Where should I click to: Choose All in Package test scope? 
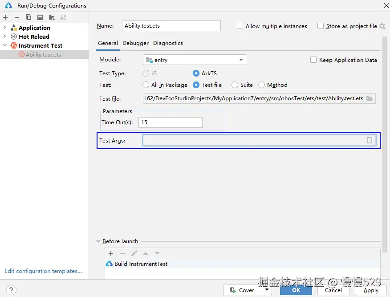click(146, 85)
